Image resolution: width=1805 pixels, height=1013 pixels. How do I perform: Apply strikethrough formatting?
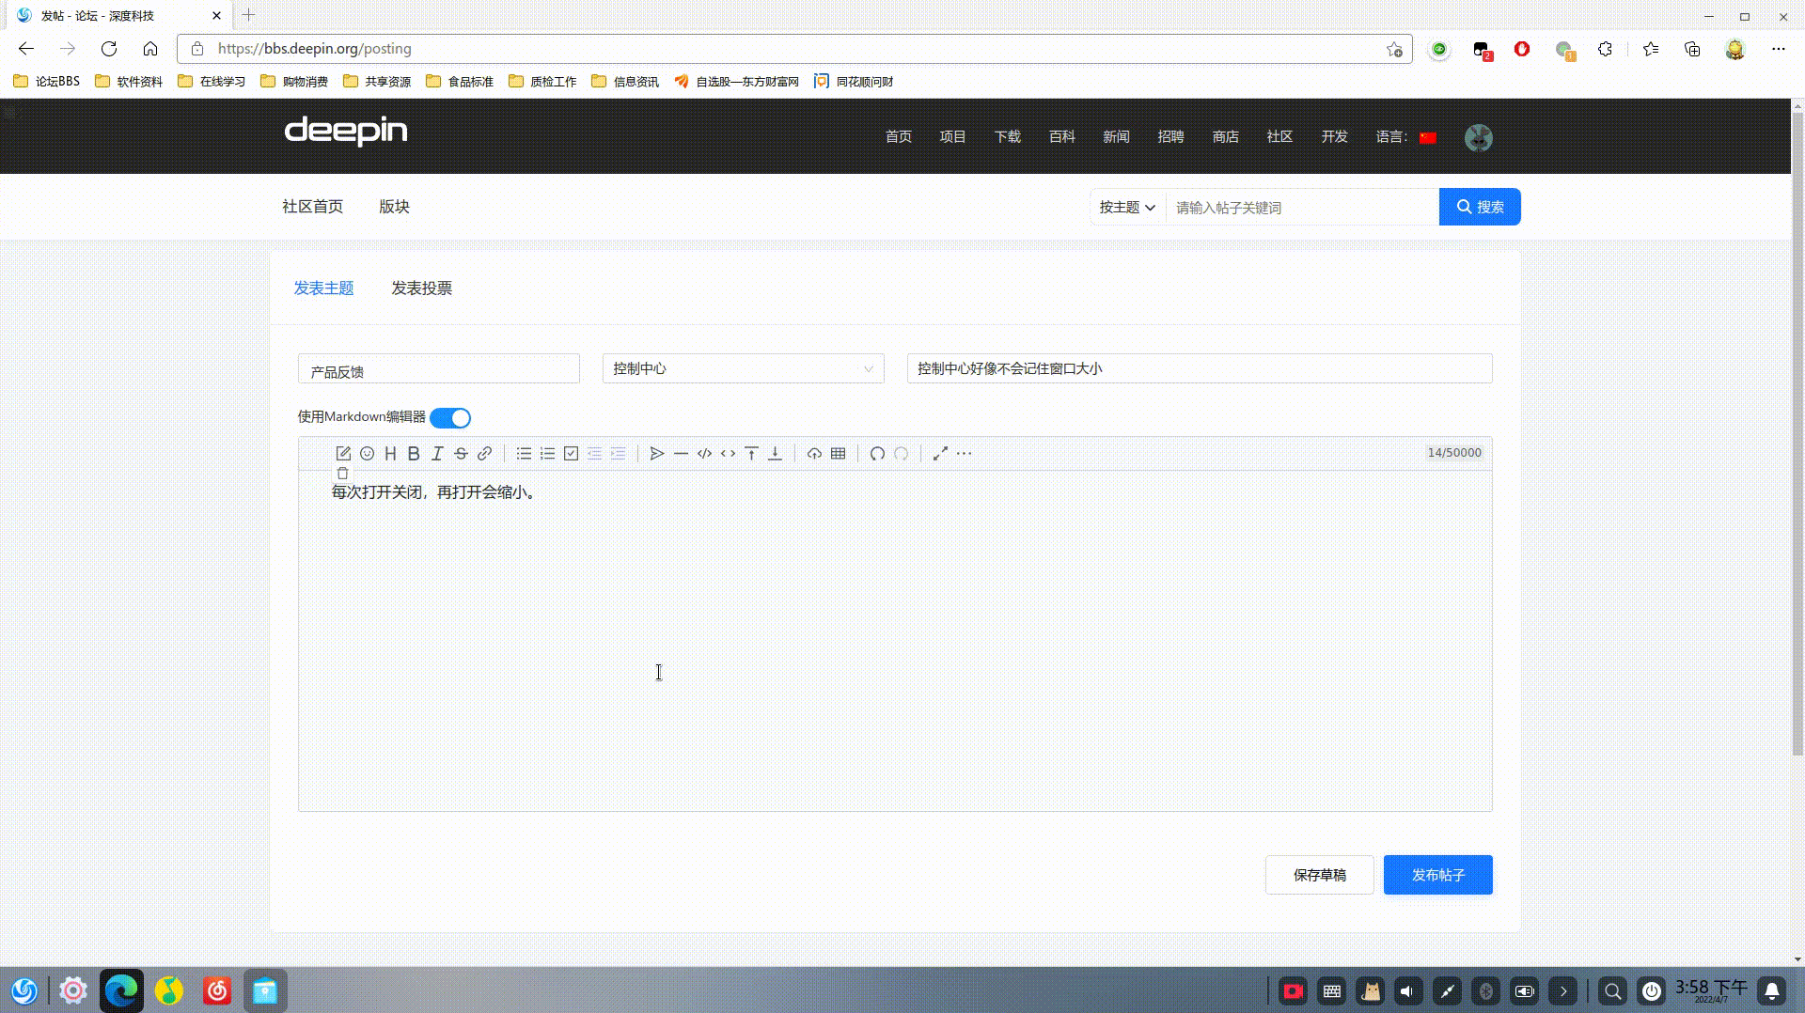coord(461,453)
